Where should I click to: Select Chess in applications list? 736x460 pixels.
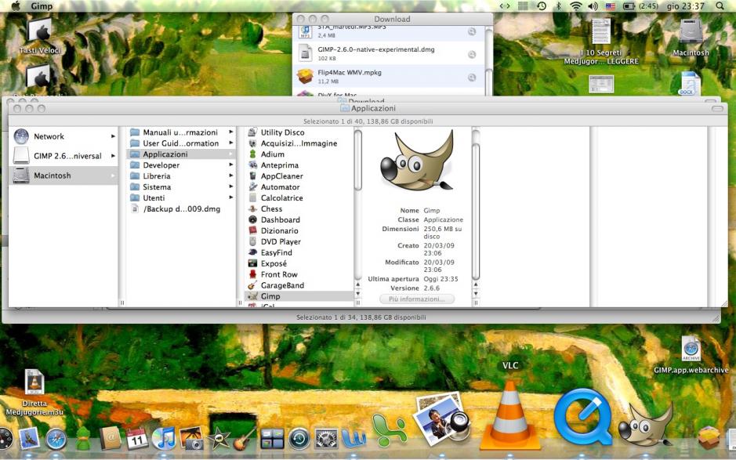click(299, 209)
